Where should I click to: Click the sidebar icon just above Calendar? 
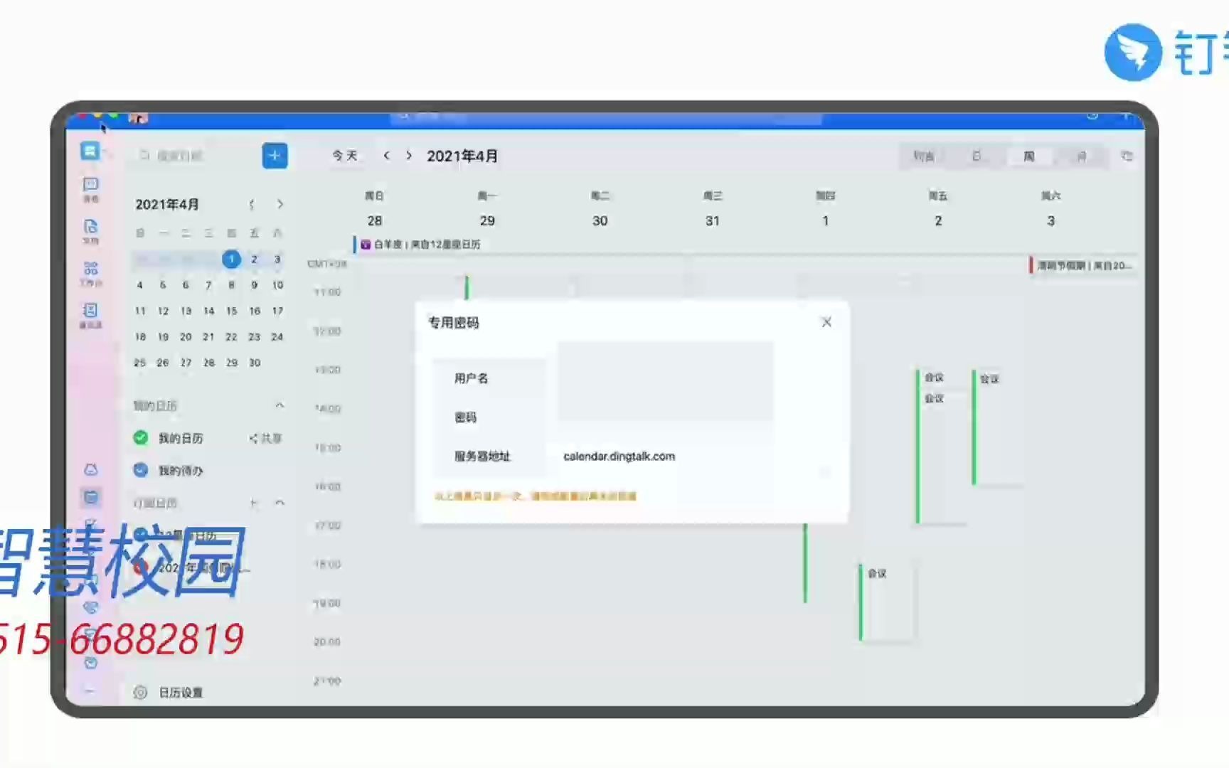pyautogui.click(x=90, y=469)
